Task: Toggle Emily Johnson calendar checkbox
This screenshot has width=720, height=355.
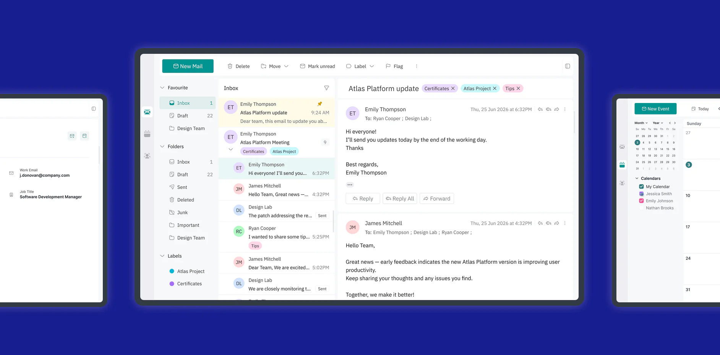Action: pyautogui.click(x=641, y=201)
